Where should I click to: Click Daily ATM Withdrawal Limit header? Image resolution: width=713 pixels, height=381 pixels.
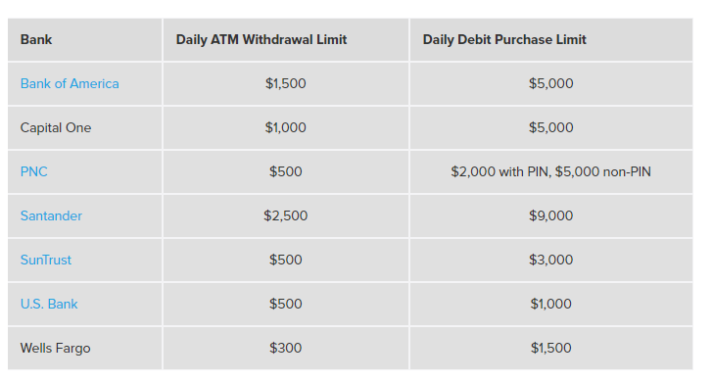click(261, 39)
